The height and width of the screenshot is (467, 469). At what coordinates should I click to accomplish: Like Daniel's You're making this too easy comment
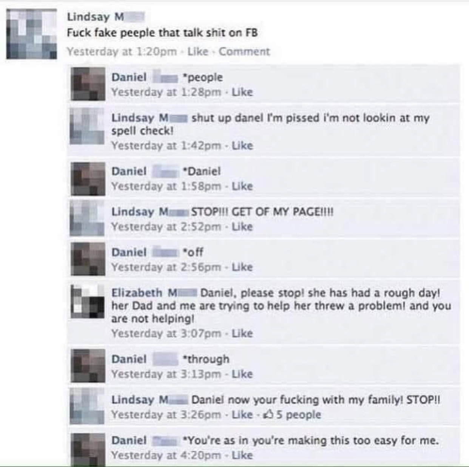click(x=242, y=455)
